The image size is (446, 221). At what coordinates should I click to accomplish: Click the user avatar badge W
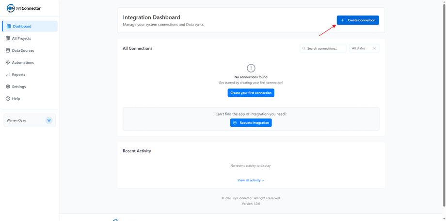[49, 120]
